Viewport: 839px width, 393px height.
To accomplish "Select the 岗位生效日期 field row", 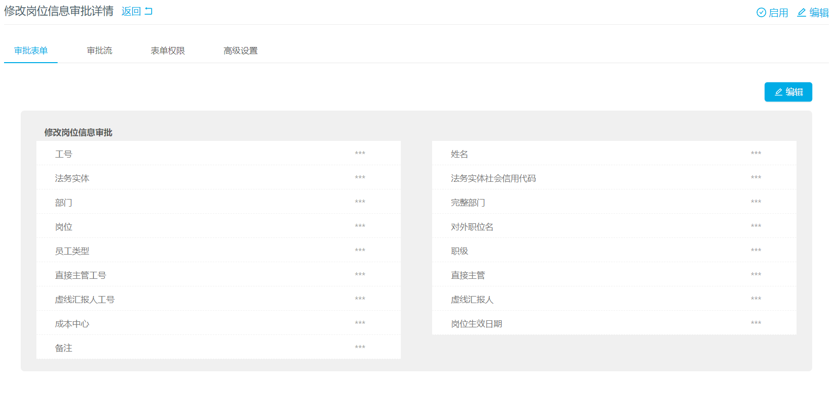I will (614, 323).
